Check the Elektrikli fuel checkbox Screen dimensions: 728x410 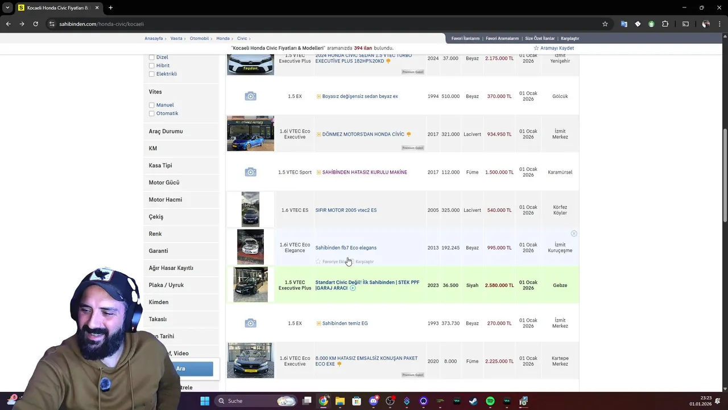(151, 74)
